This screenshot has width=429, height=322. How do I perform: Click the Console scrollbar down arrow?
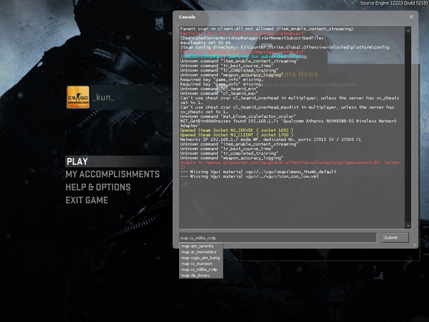(x=408, y=226)
